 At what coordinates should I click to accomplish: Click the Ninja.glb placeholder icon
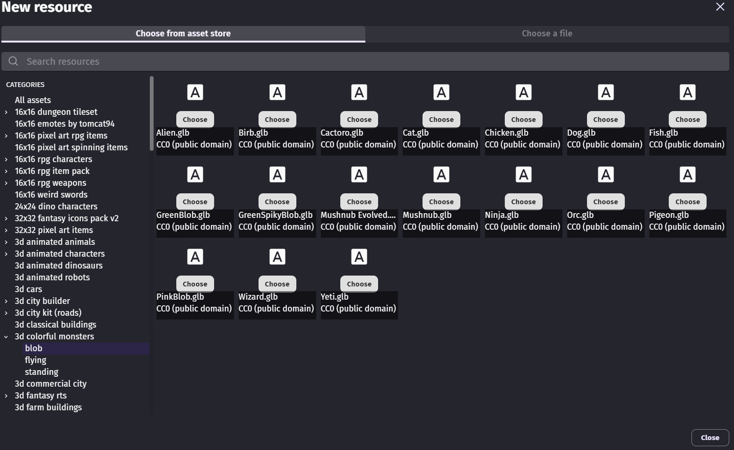tap(524, 174)
